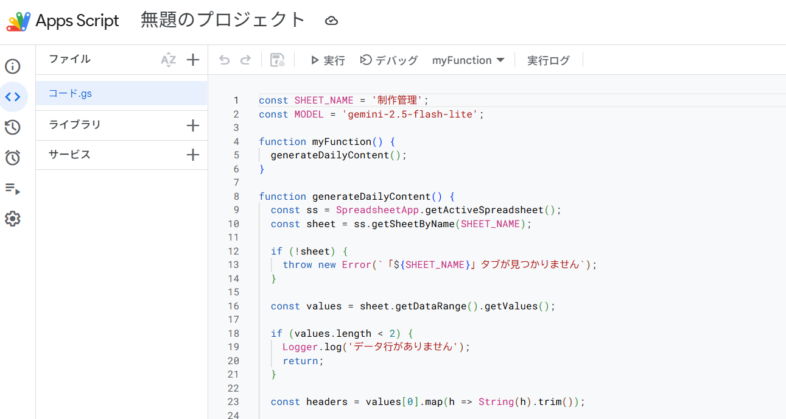Viewport: 786px width, 419px height.
Task: Click the ライブラリ section label
Action: [x=75, y=125]
